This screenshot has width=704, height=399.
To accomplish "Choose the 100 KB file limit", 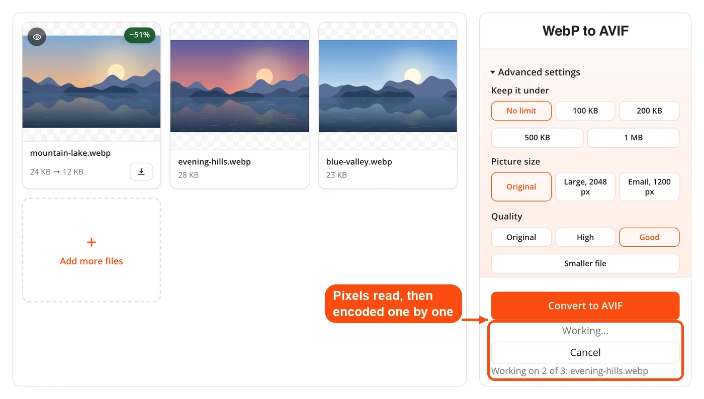I will click(585, 111).
